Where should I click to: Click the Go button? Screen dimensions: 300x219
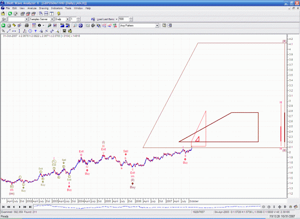tap(4, 19)
